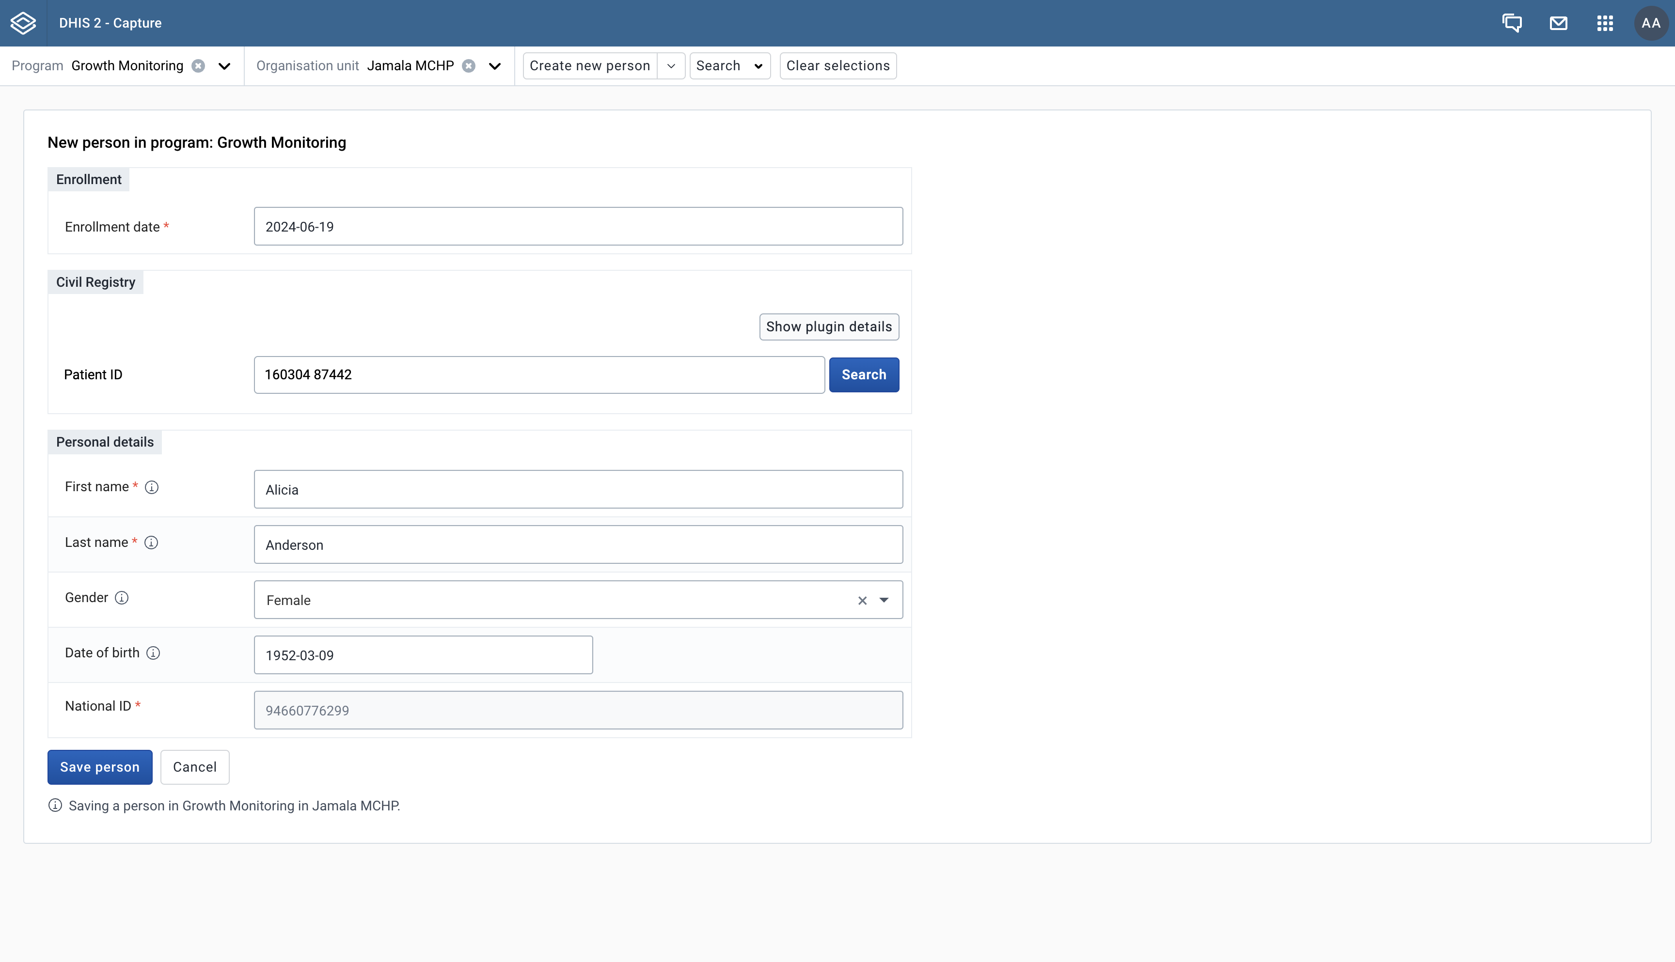Open the messages mail icon
Viewport: 1675px width, 962px height.
pyautogui.click(x=1559, y=22)
